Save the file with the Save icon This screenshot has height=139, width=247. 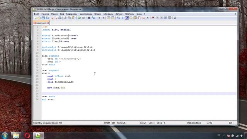click(43, 18)
